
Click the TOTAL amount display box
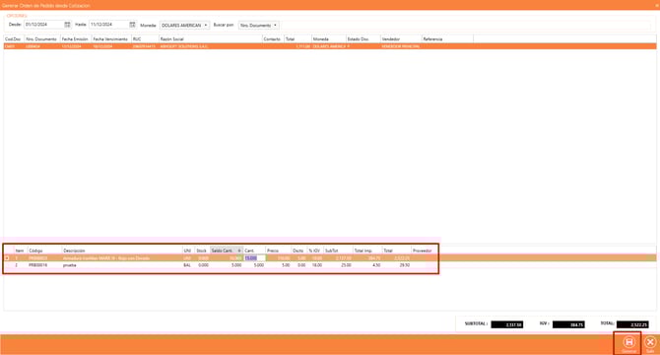632,324
